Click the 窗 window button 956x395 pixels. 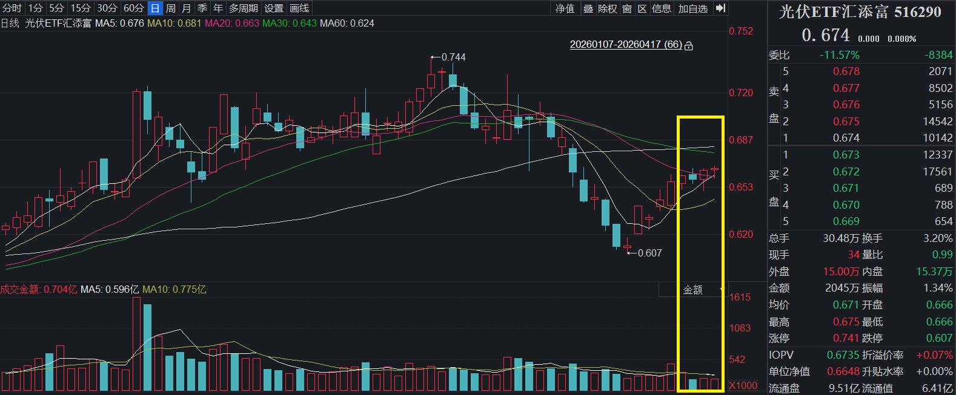(627, 8)
